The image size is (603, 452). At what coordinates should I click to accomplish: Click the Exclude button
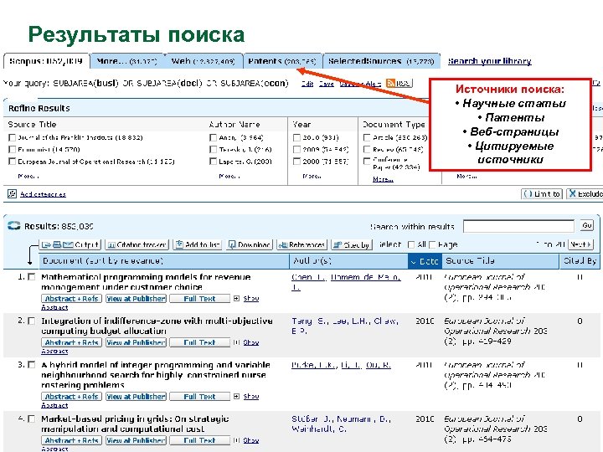click(x=585, y=193)
